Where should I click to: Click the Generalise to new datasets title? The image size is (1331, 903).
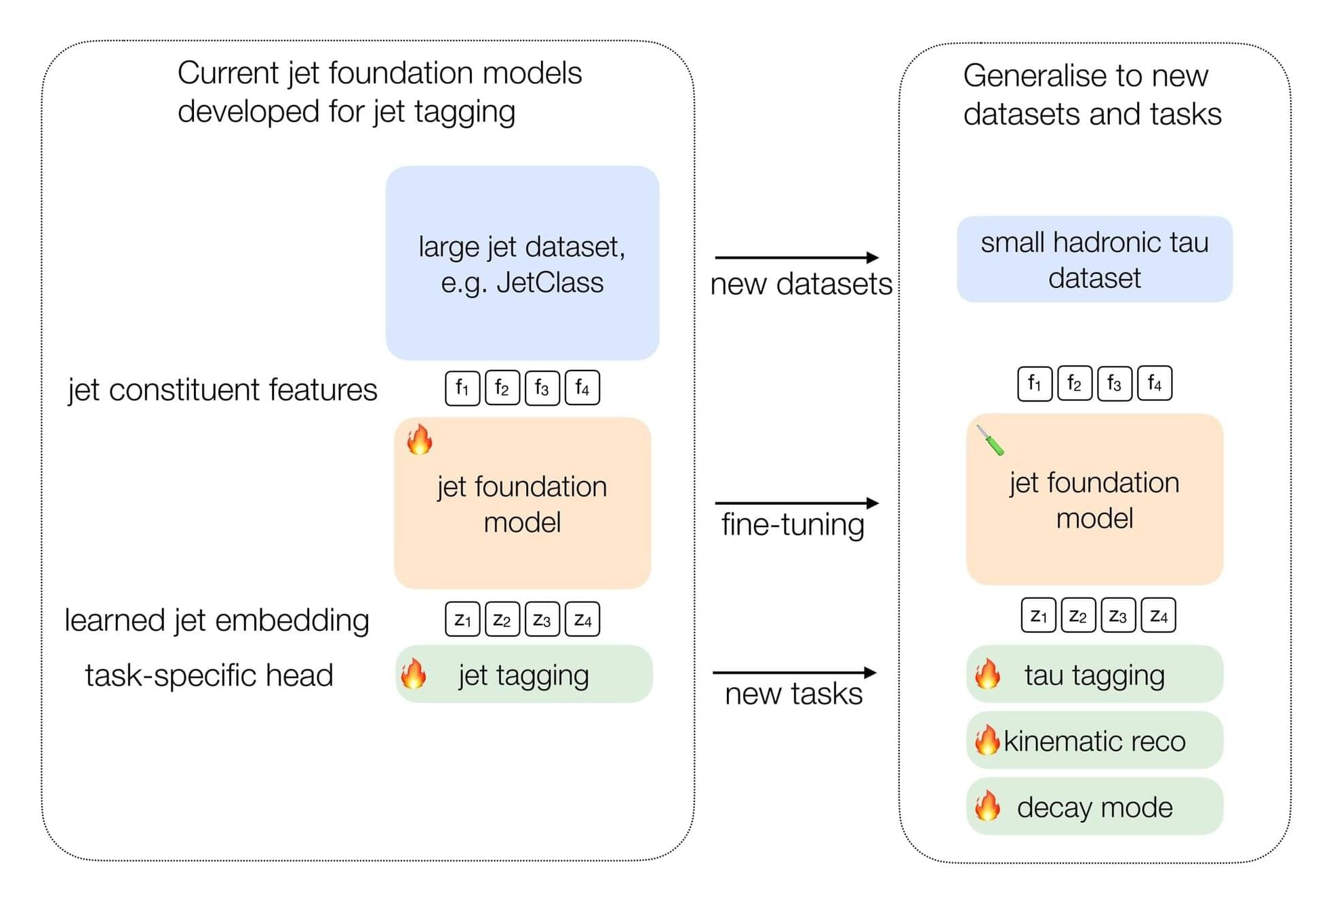pos(1092,95)
